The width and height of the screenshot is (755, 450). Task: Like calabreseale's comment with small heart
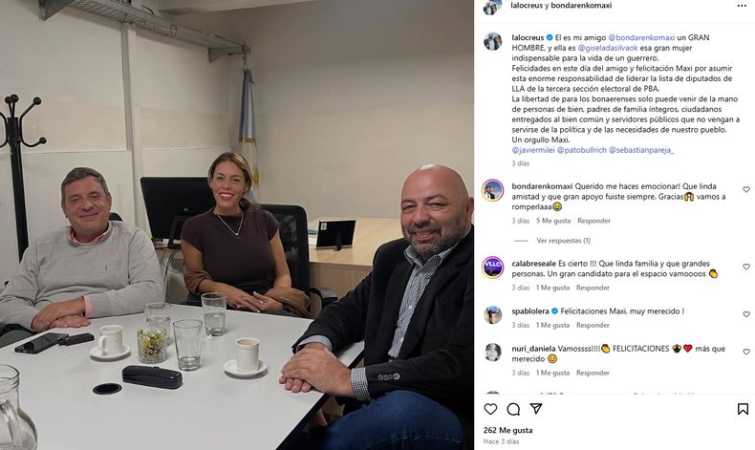(x=745, y=267)
